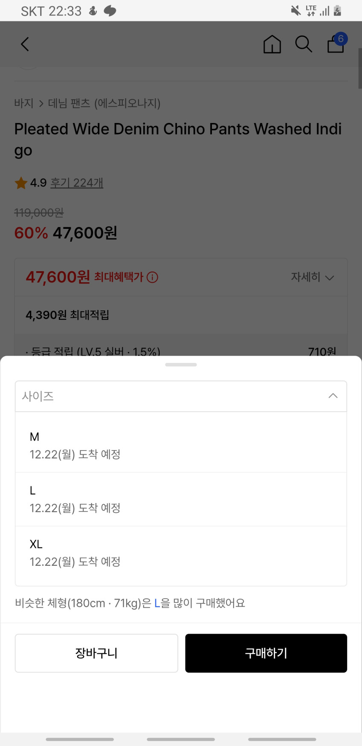Viewport: 362px width, 746px height.
Task: Open shopping bag with 6 items
Action: [336, 44]
